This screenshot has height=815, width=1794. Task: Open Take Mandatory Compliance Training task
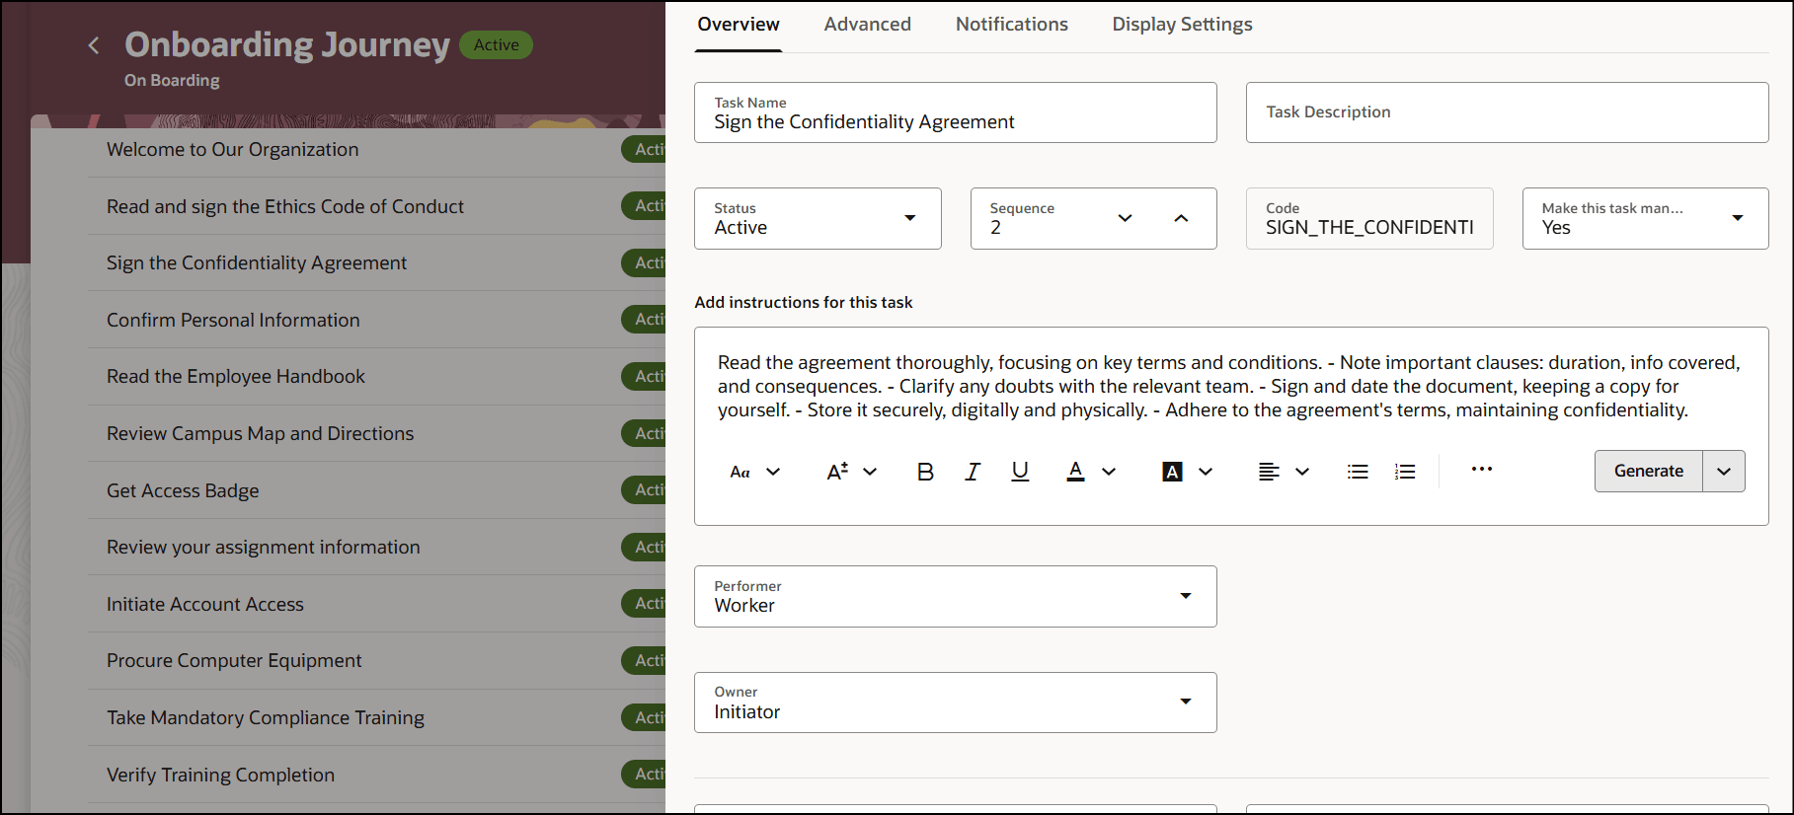[266, 718]
